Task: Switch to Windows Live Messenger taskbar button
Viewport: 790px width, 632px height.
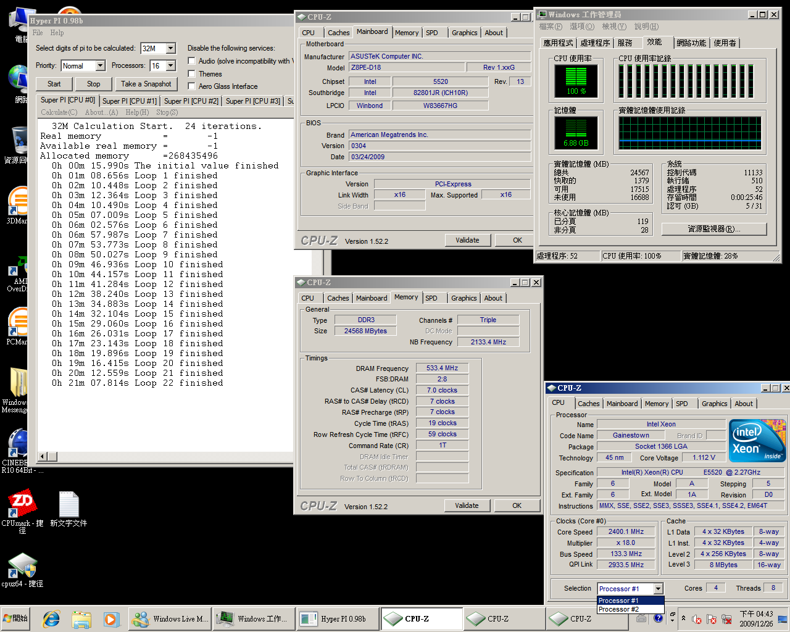Action: (170, 619)
